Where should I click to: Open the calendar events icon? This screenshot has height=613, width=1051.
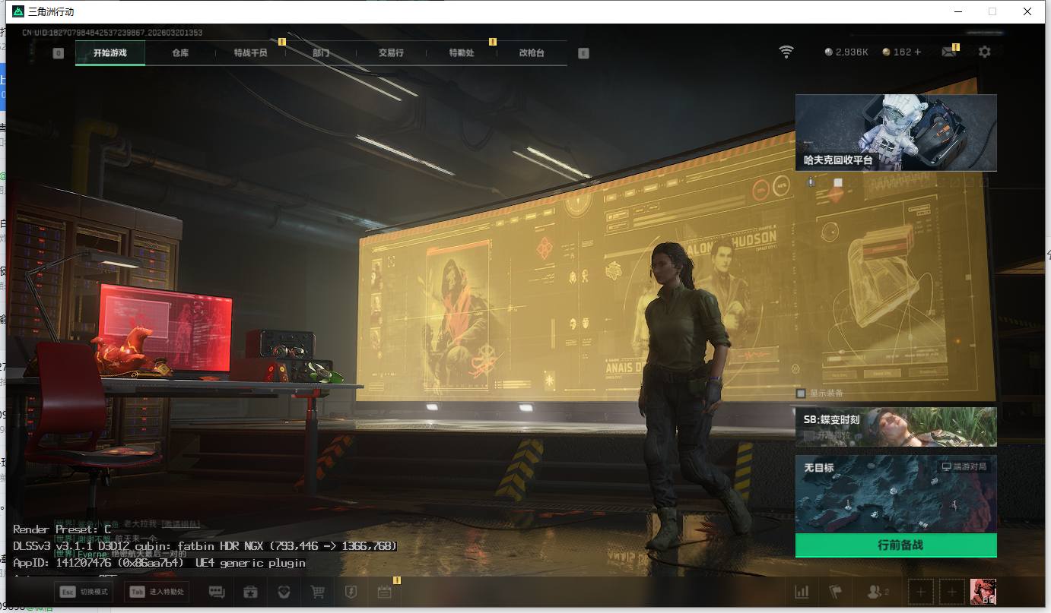(x=385, y=592)
